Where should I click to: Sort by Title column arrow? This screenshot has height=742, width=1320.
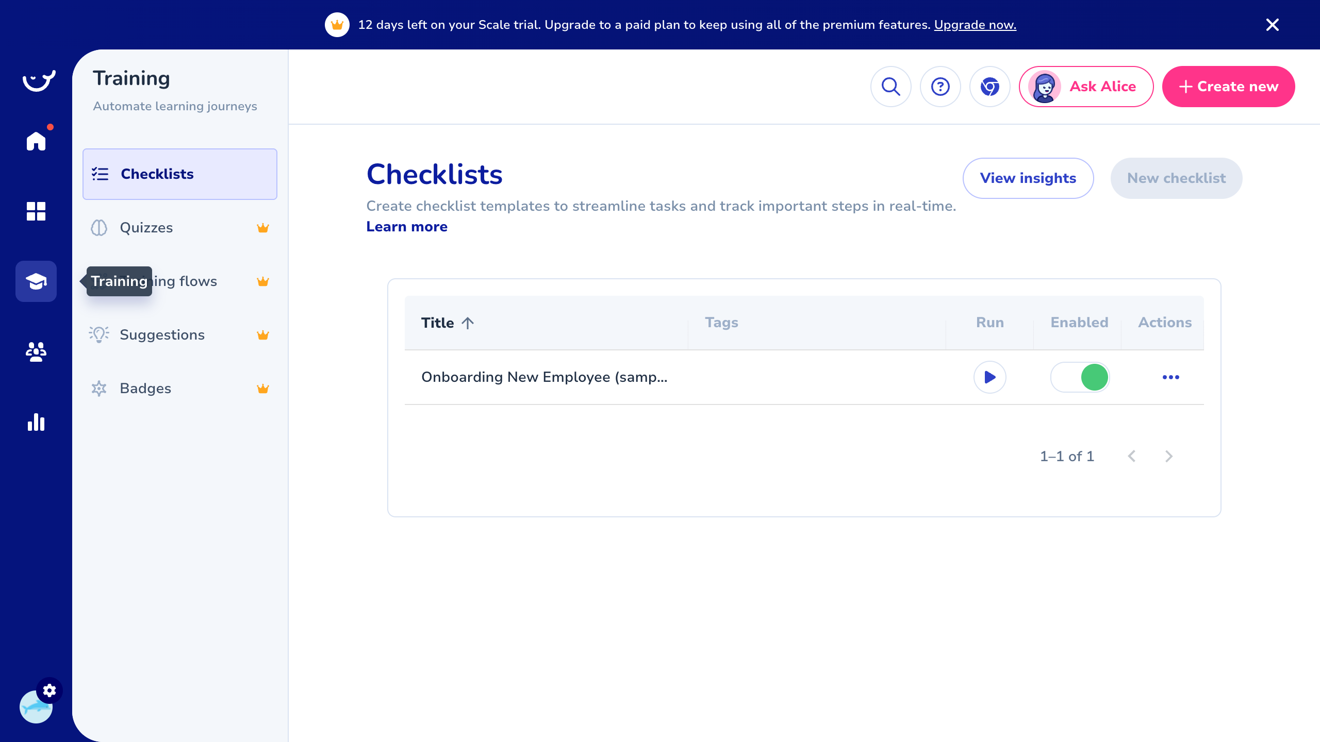coord(468,323)
